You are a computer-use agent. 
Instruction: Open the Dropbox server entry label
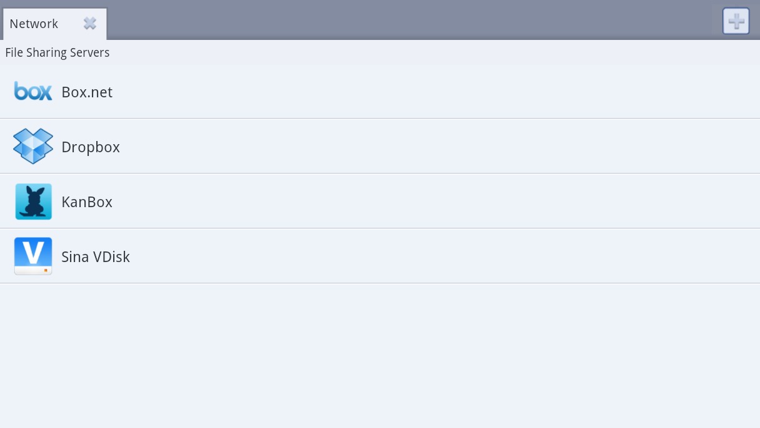[91, 147]
